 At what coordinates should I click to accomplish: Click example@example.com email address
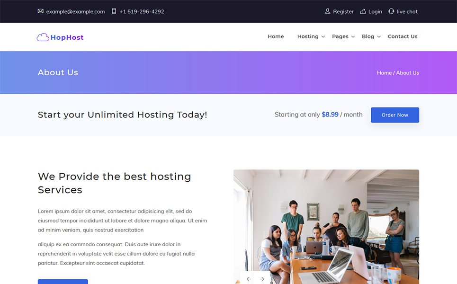[x=75, y=12]
